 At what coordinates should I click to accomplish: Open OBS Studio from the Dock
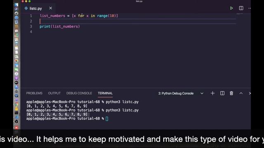16,121
